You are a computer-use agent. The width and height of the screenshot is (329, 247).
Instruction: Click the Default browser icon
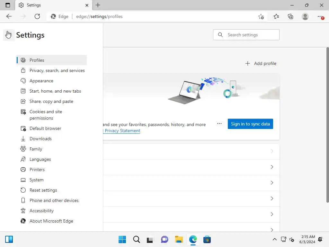[x=23, y=128]
